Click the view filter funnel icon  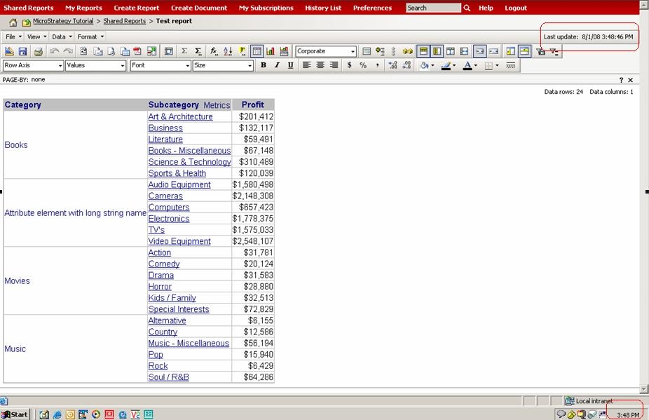coord(540,51)
